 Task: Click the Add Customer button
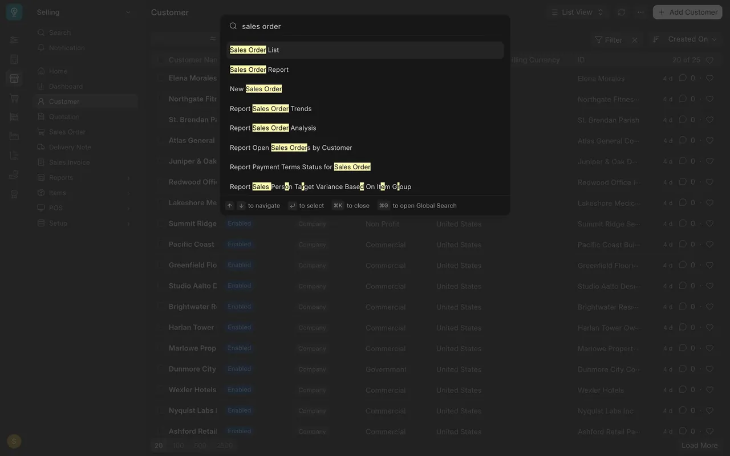687,12
